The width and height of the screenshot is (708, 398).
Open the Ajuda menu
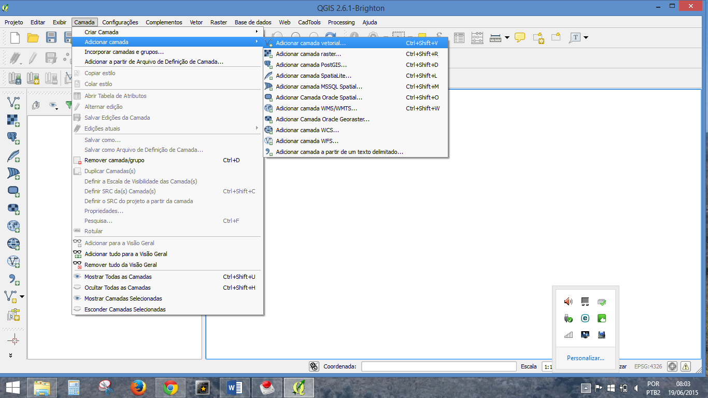[x=370, y=22]
